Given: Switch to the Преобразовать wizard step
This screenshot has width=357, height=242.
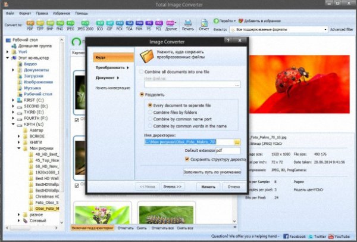Looking at the screenshot, I should click(x=112, y=67).
